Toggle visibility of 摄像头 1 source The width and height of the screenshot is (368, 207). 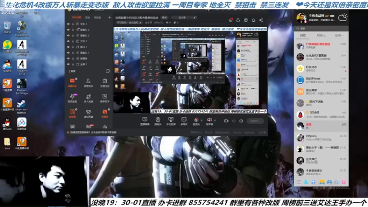point(68,53)
